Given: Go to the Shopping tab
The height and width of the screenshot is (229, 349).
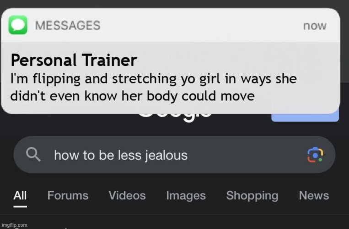Looking at the screenshot, I should [252, 196].
